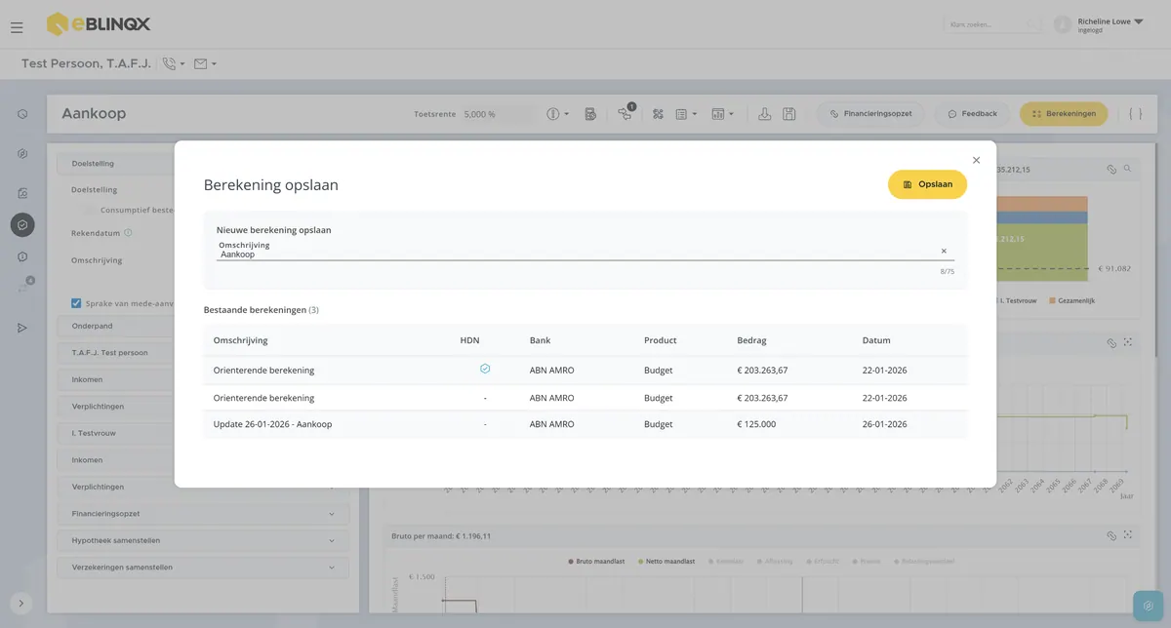Expand the Verzekeringen samenstellen section

pyautogui.click(x=203, y=567)
